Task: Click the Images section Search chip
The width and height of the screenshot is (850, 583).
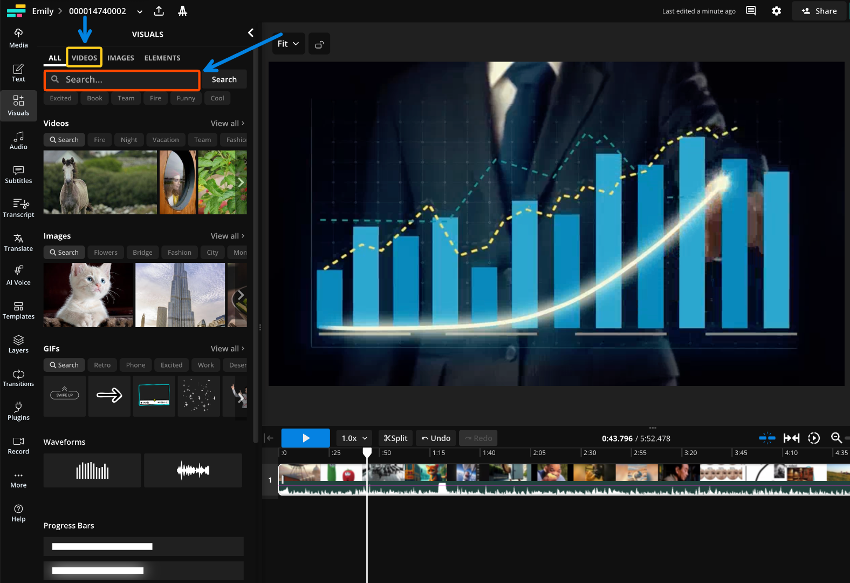Action: 64,253
